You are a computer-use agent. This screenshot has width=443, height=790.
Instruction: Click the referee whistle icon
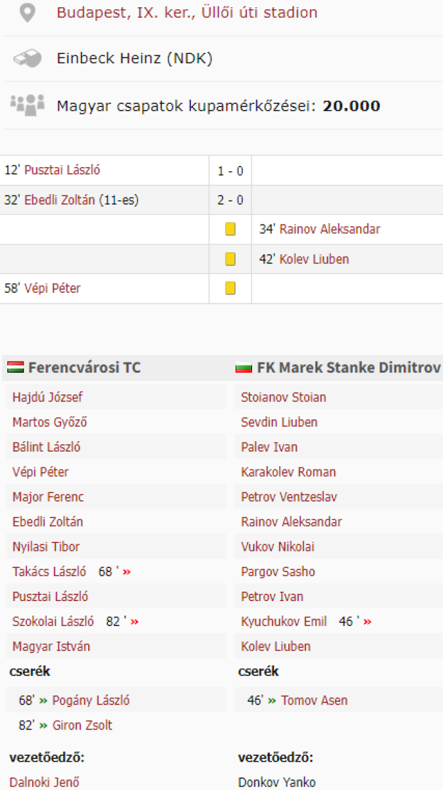click(x=27, y=59)
